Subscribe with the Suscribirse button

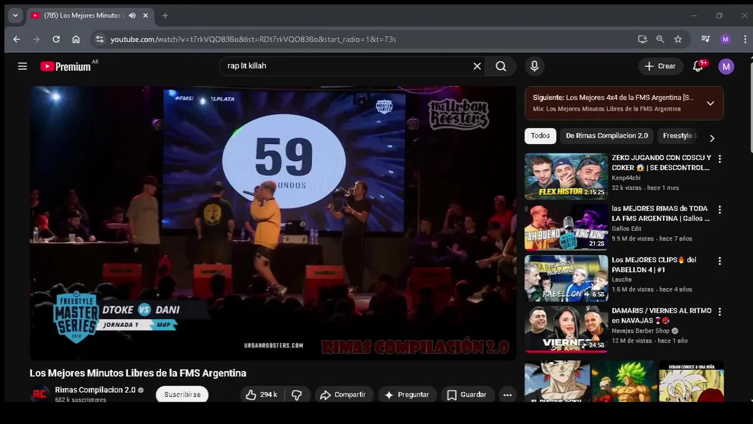coord(182,395)
